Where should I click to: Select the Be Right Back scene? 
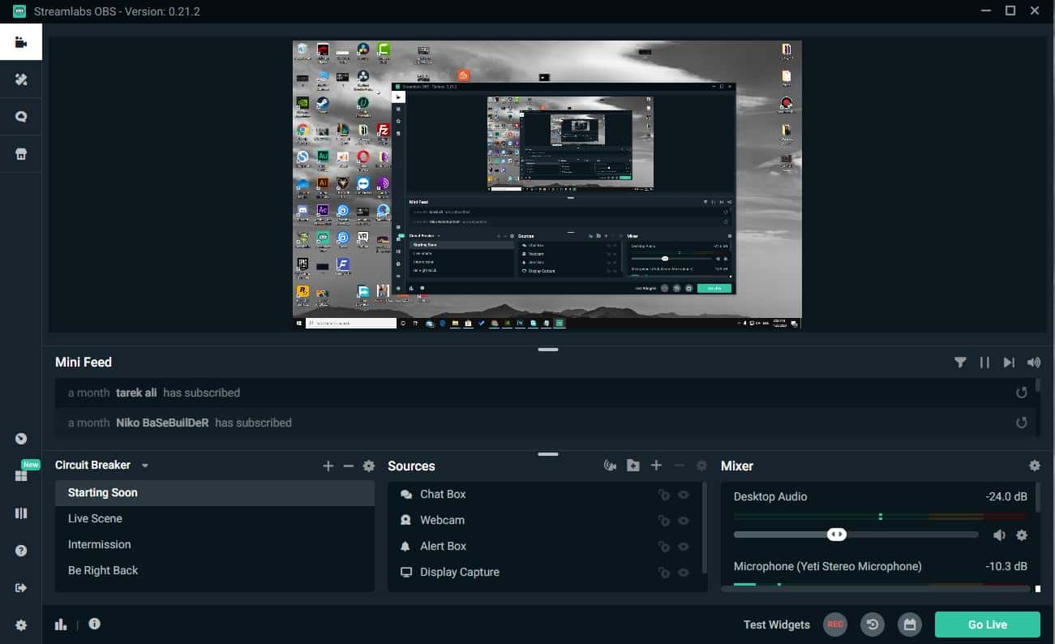214,570
